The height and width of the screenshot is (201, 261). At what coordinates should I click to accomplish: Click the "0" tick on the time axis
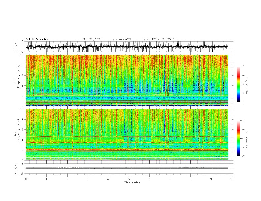pyautogui.click(x=26, y=179)
